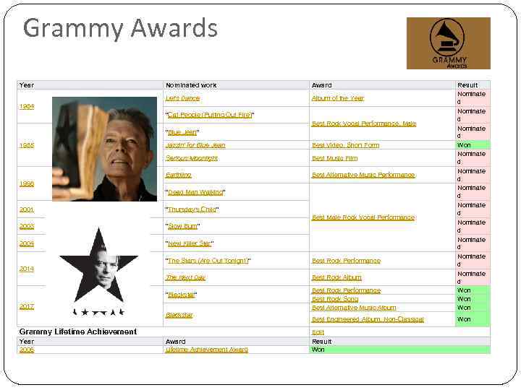Open the Thursday's Child link
Screen dimensions: 521x390
click(x=192, y=209)
